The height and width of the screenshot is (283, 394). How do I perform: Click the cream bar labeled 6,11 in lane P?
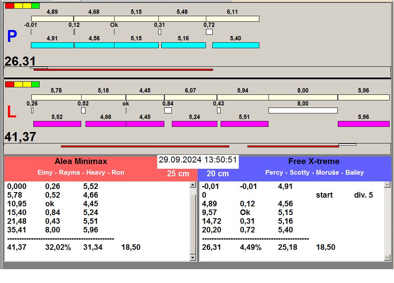tap(233, 19)
